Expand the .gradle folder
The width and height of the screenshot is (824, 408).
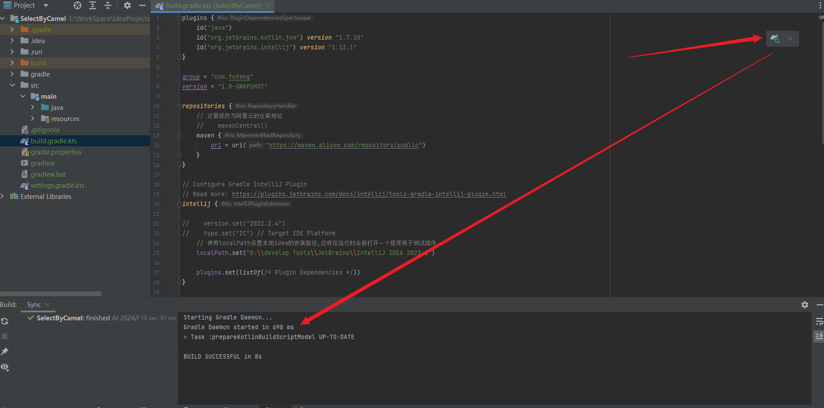[12, 29]
